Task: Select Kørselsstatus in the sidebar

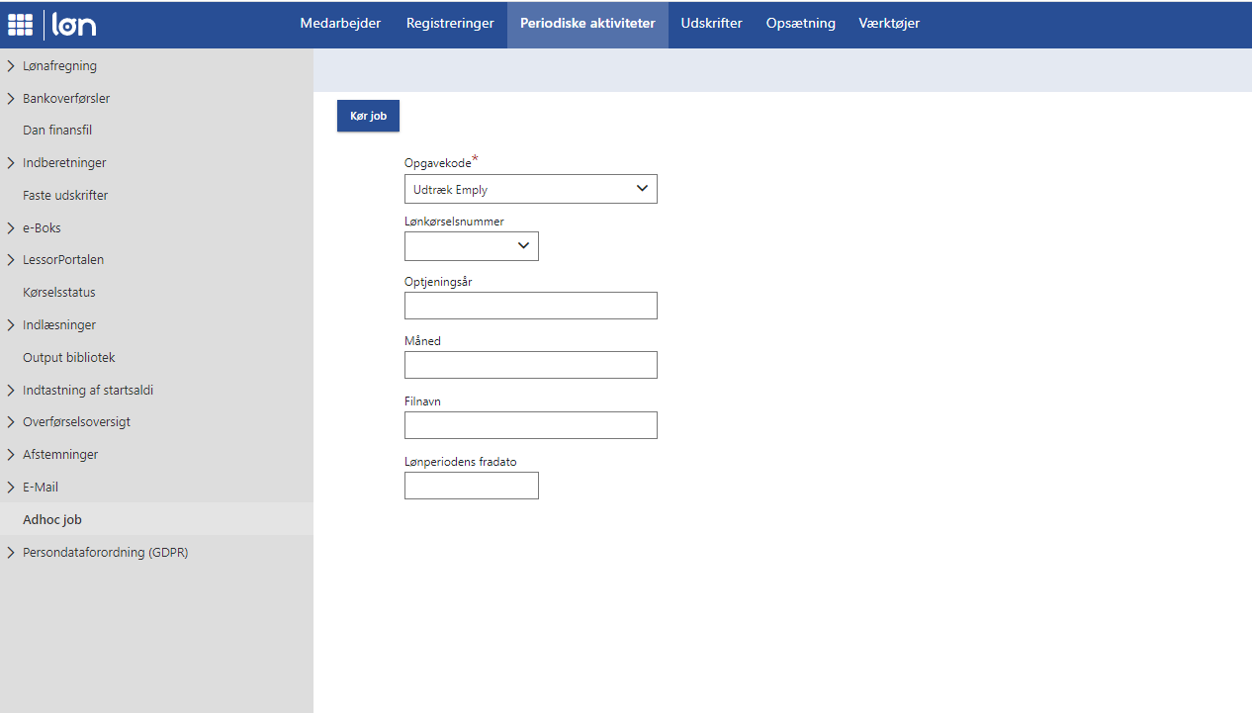Action: click(59, 293)
